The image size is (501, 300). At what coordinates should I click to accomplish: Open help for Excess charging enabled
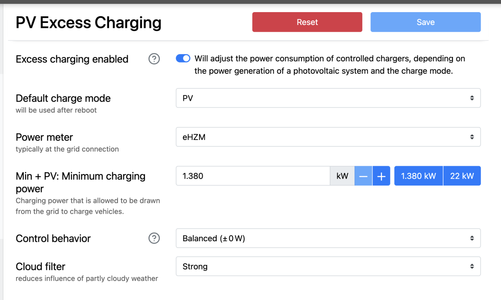tap(154, 59)
